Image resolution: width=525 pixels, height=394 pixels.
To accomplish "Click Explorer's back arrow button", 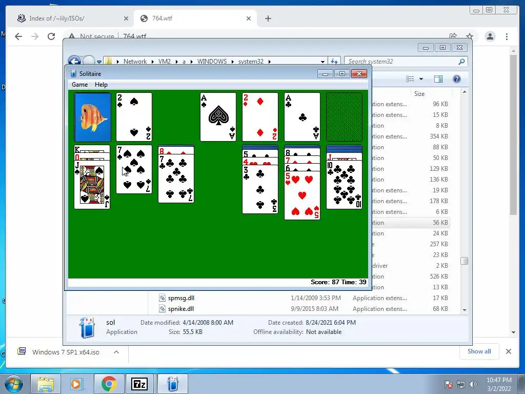I will 74,62.
